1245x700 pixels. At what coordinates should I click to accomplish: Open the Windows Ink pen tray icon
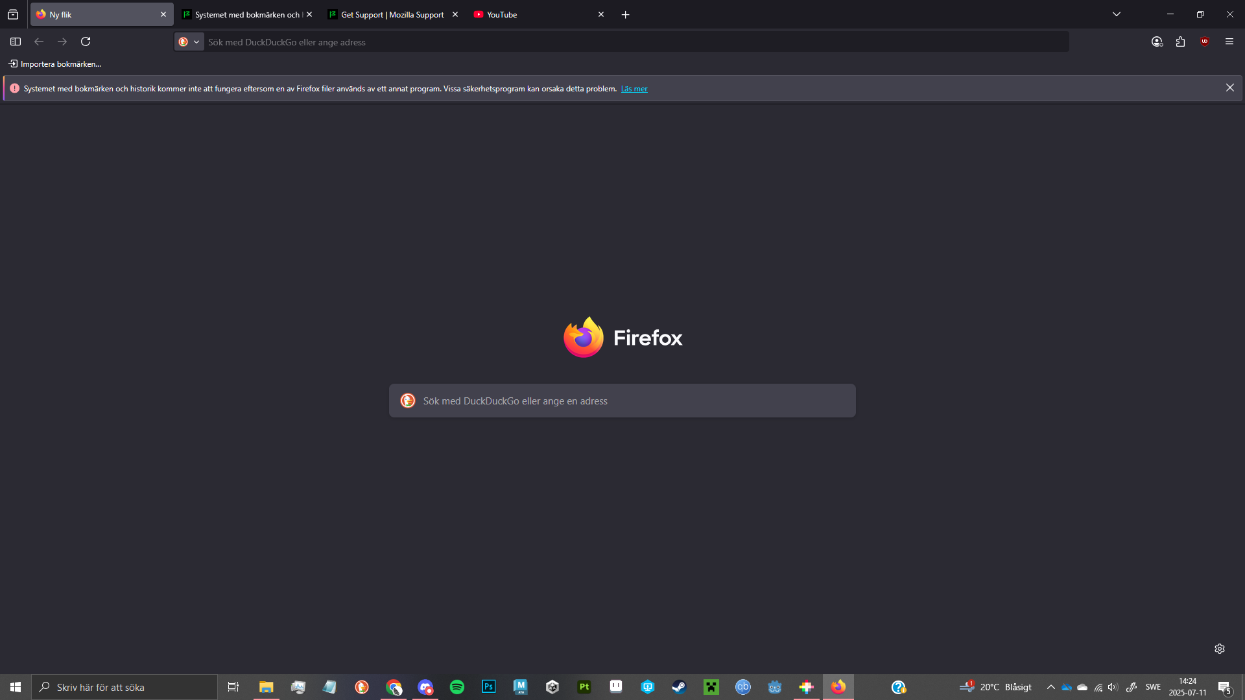coord(1132,687)
